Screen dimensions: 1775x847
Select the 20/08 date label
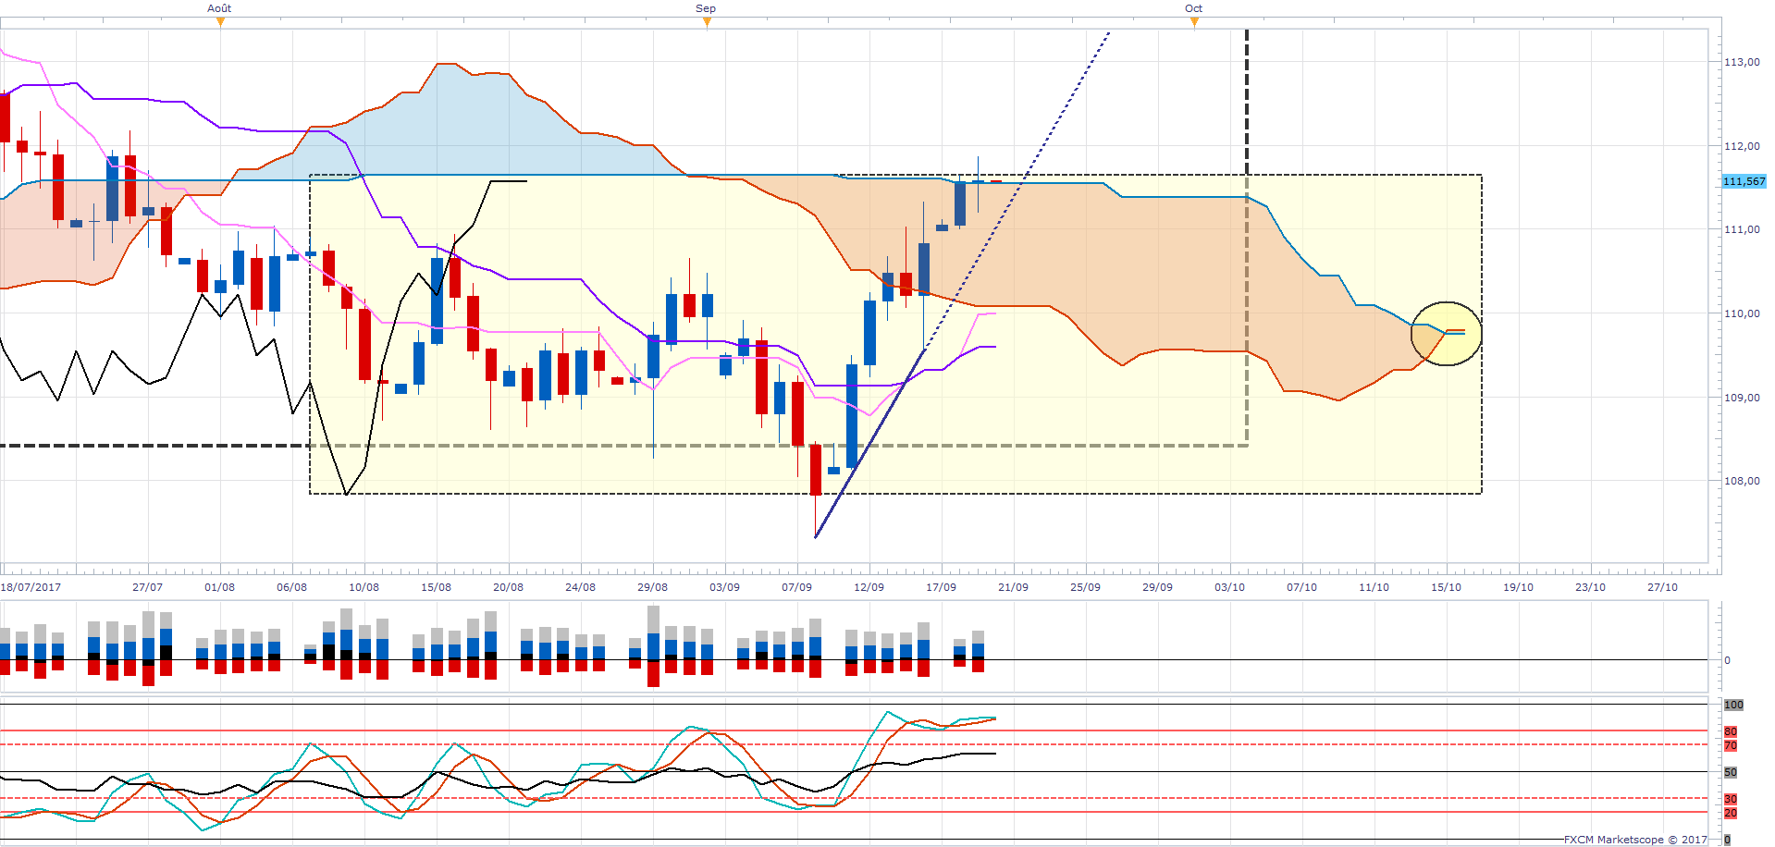[x=508, y=587]
